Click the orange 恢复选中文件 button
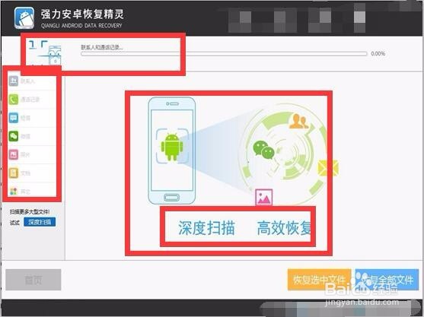Image resolution: width=424 pixels, height=317 pixels. tap(319, 280)
